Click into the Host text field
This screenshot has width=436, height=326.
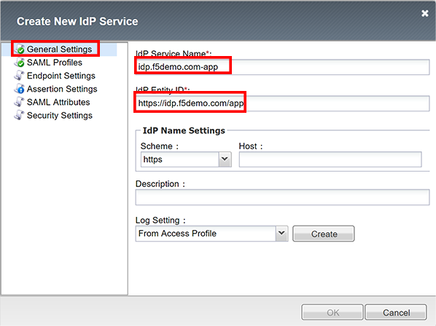tap(330, 159)
